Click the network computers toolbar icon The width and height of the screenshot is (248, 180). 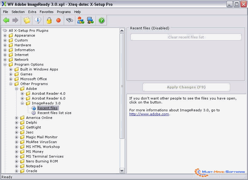tap(90, 20)
